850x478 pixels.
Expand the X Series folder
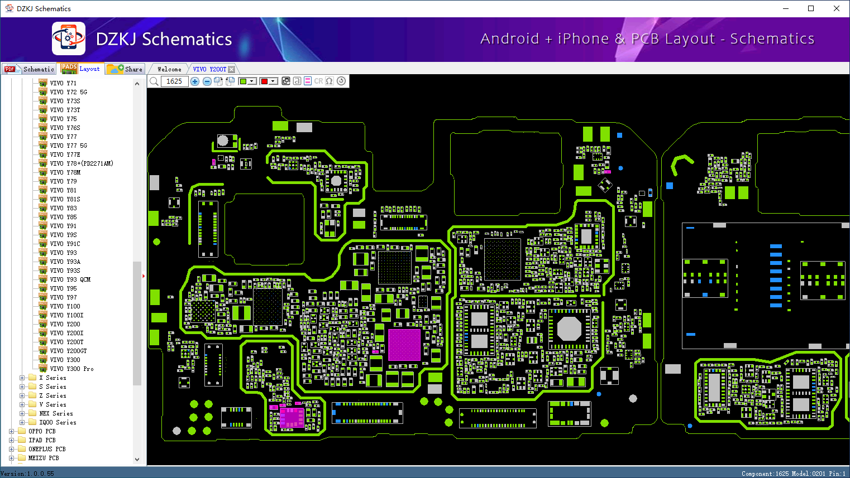[x=22, y=378]
